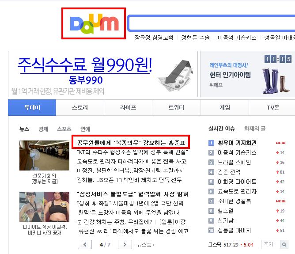
Task: Go to next news page arrow
Action: (125, 244)
